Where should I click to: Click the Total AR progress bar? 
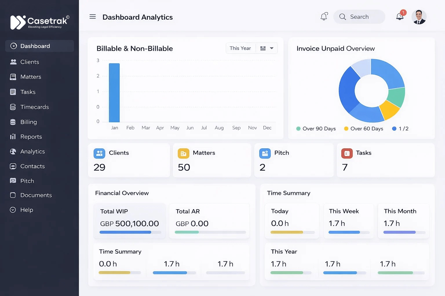coord(210,232)
